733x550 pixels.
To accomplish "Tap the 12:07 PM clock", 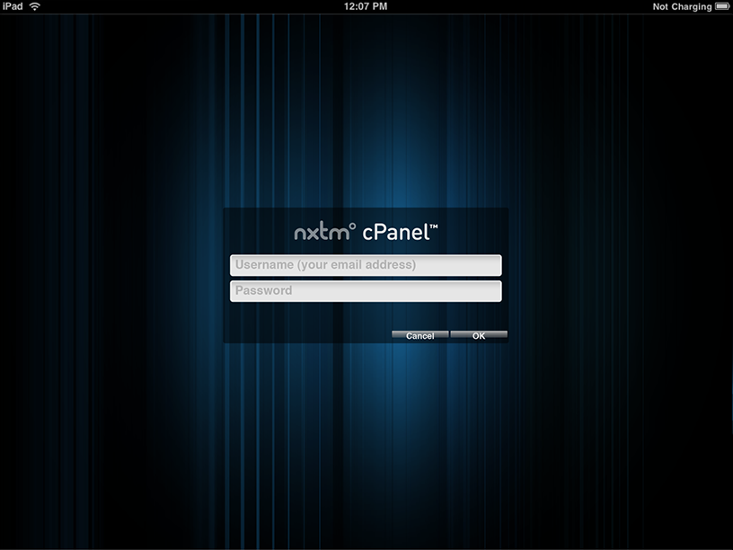I will (366, 6).
